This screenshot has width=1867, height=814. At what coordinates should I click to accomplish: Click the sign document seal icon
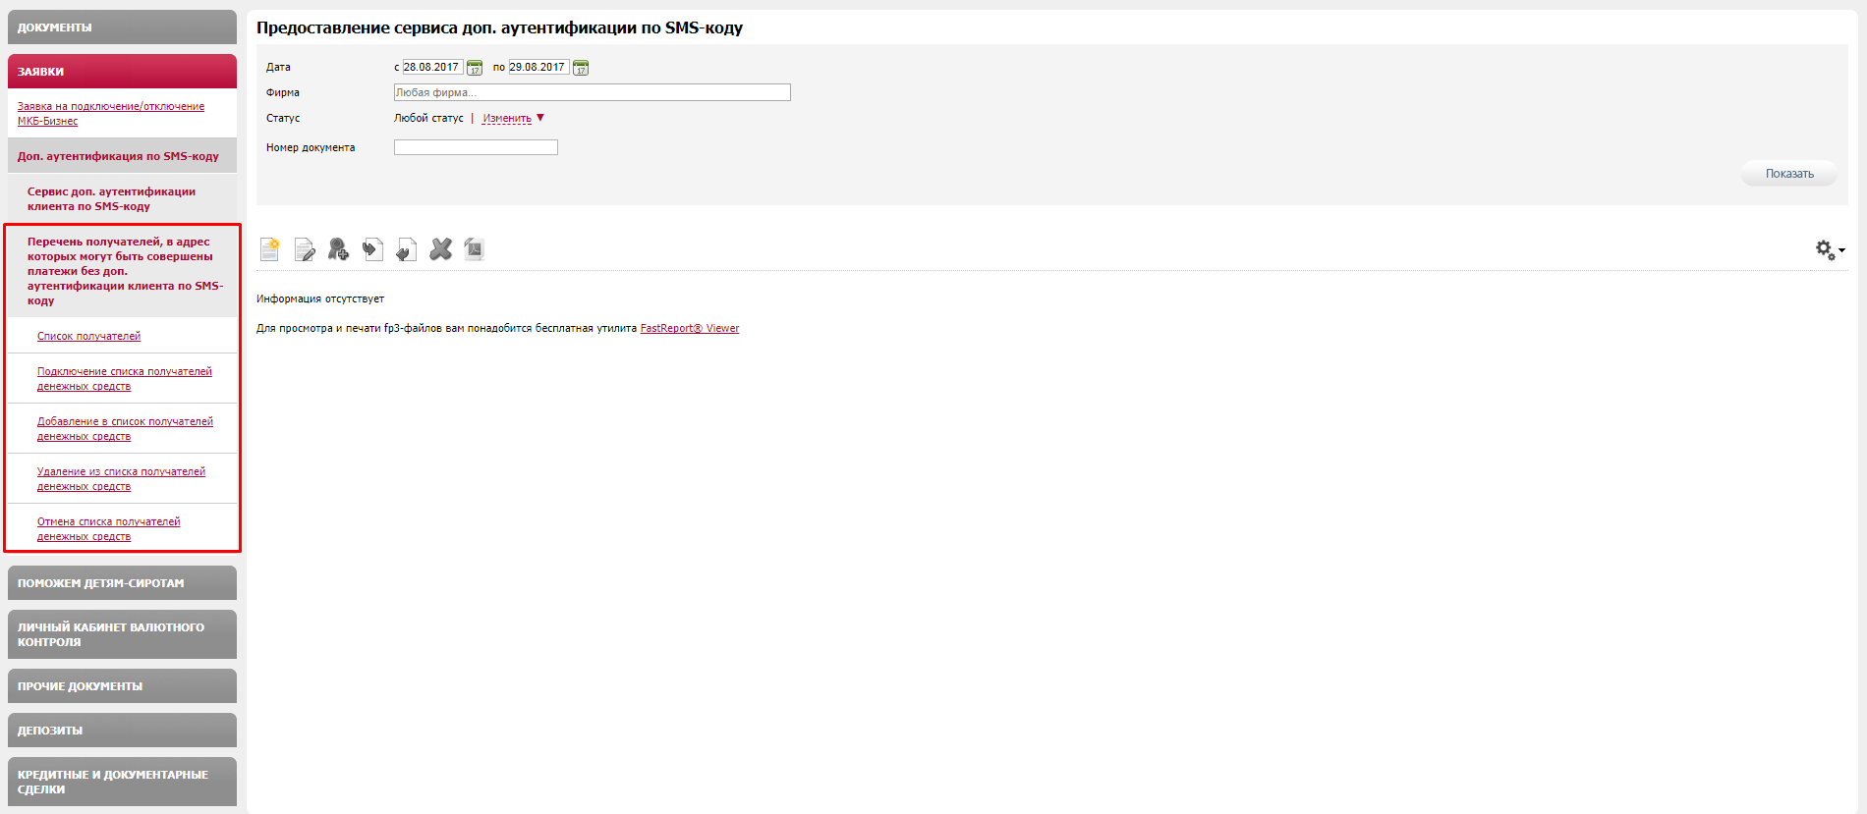(338, 249)
